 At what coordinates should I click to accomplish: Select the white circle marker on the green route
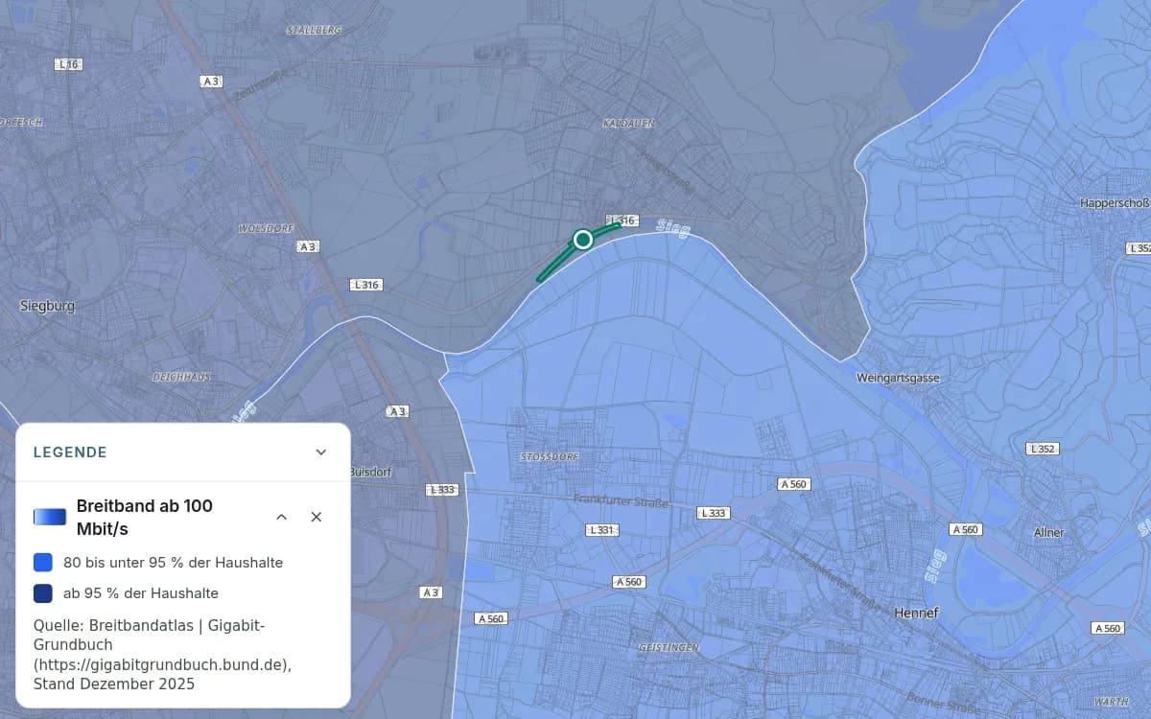click(x=582, y=239)
